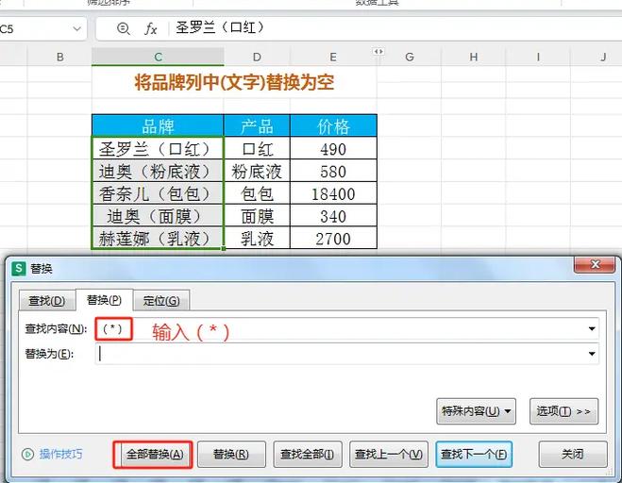The image size is (622, 483).
Task: Expand the 替换为 history dropdown arrow
Action: 592,354
